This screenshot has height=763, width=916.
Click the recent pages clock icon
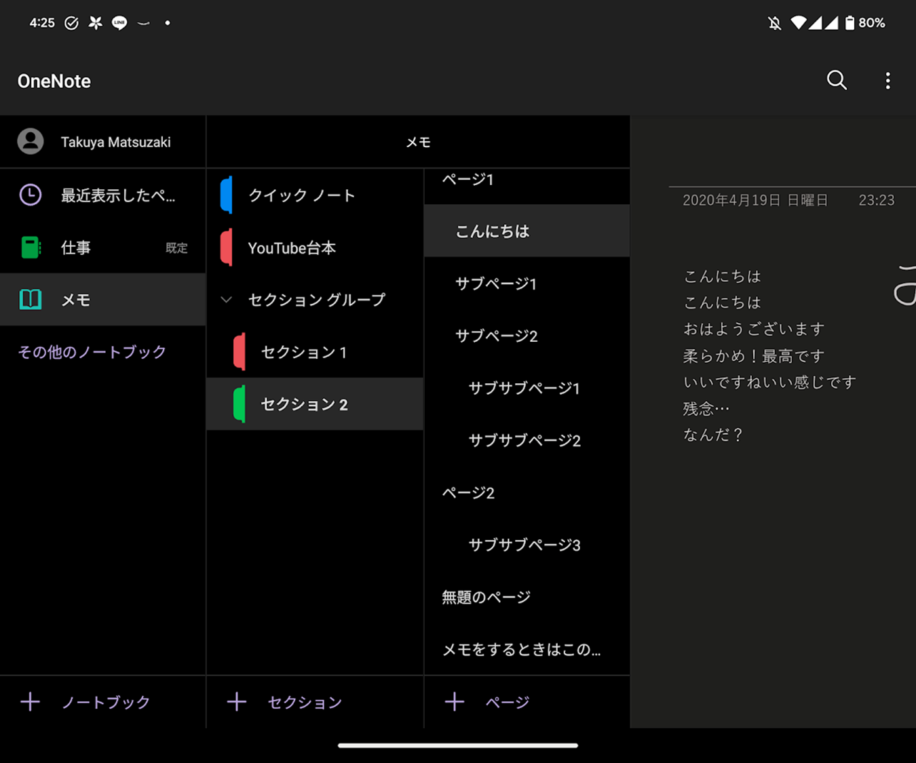[31, 195]
